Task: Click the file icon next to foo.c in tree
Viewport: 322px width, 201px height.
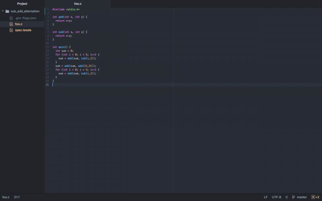Action: [x=12, y=24]
